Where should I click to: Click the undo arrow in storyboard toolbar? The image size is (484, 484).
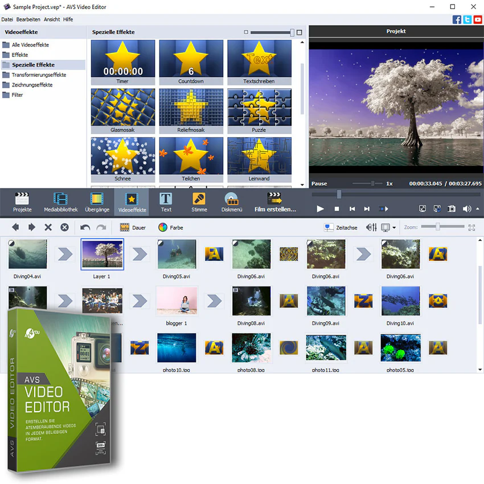[85, 228]
